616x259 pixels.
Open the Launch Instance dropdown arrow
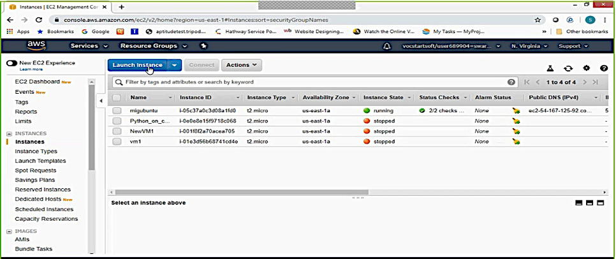(175, 65)
